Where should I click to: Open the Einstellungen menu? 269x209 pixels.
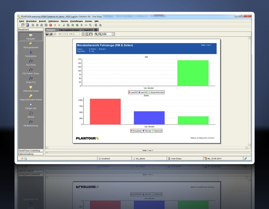point(77,21)
